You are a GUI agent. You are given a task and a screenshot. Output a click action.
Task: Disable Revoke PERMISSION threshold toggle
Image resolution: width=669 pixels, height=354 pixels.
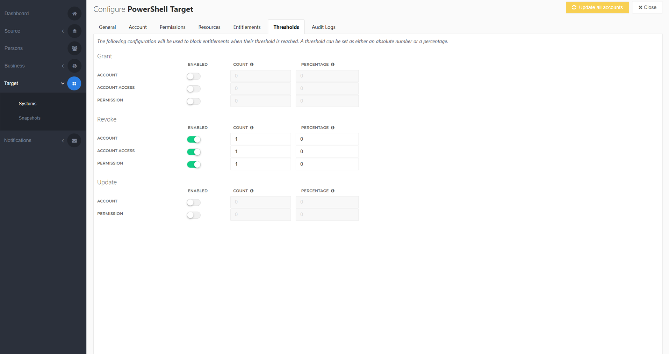click(194, 164)
